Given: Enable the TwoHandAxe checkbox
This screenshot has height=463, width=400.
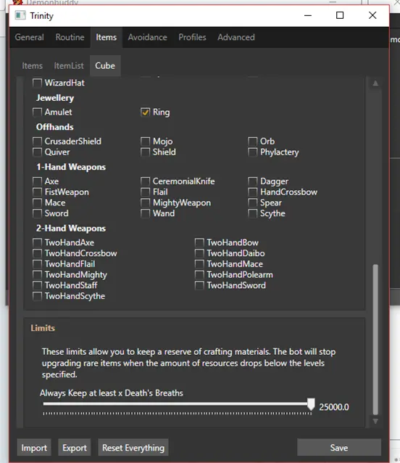Looking at the screenshot, I should pos(37,242).
